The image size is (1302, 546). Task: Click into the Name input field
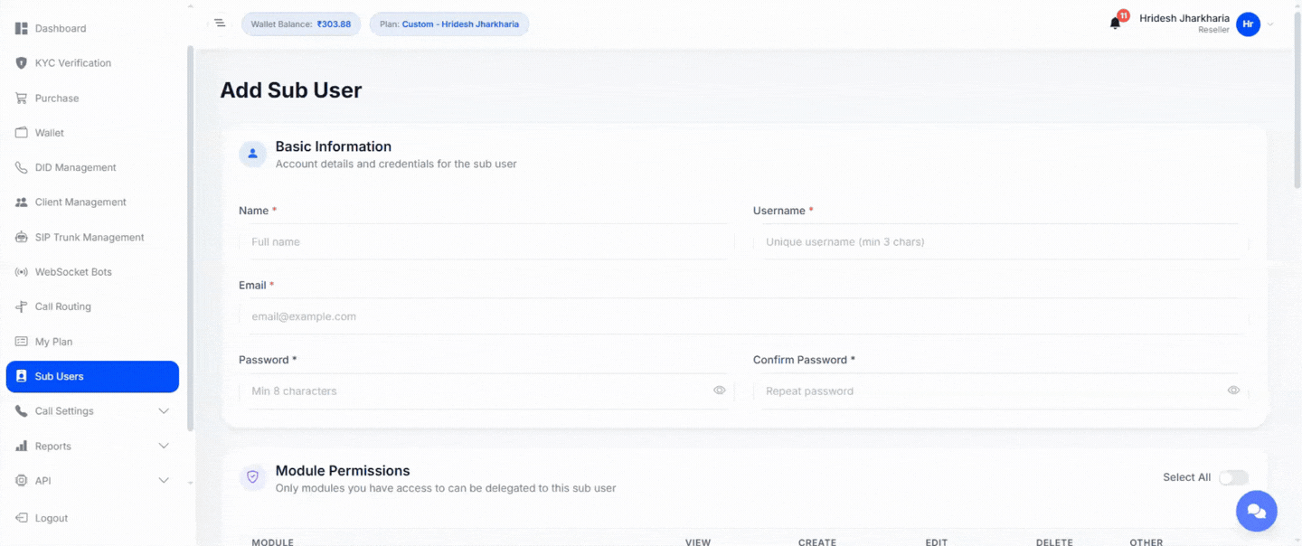(486, 241)
